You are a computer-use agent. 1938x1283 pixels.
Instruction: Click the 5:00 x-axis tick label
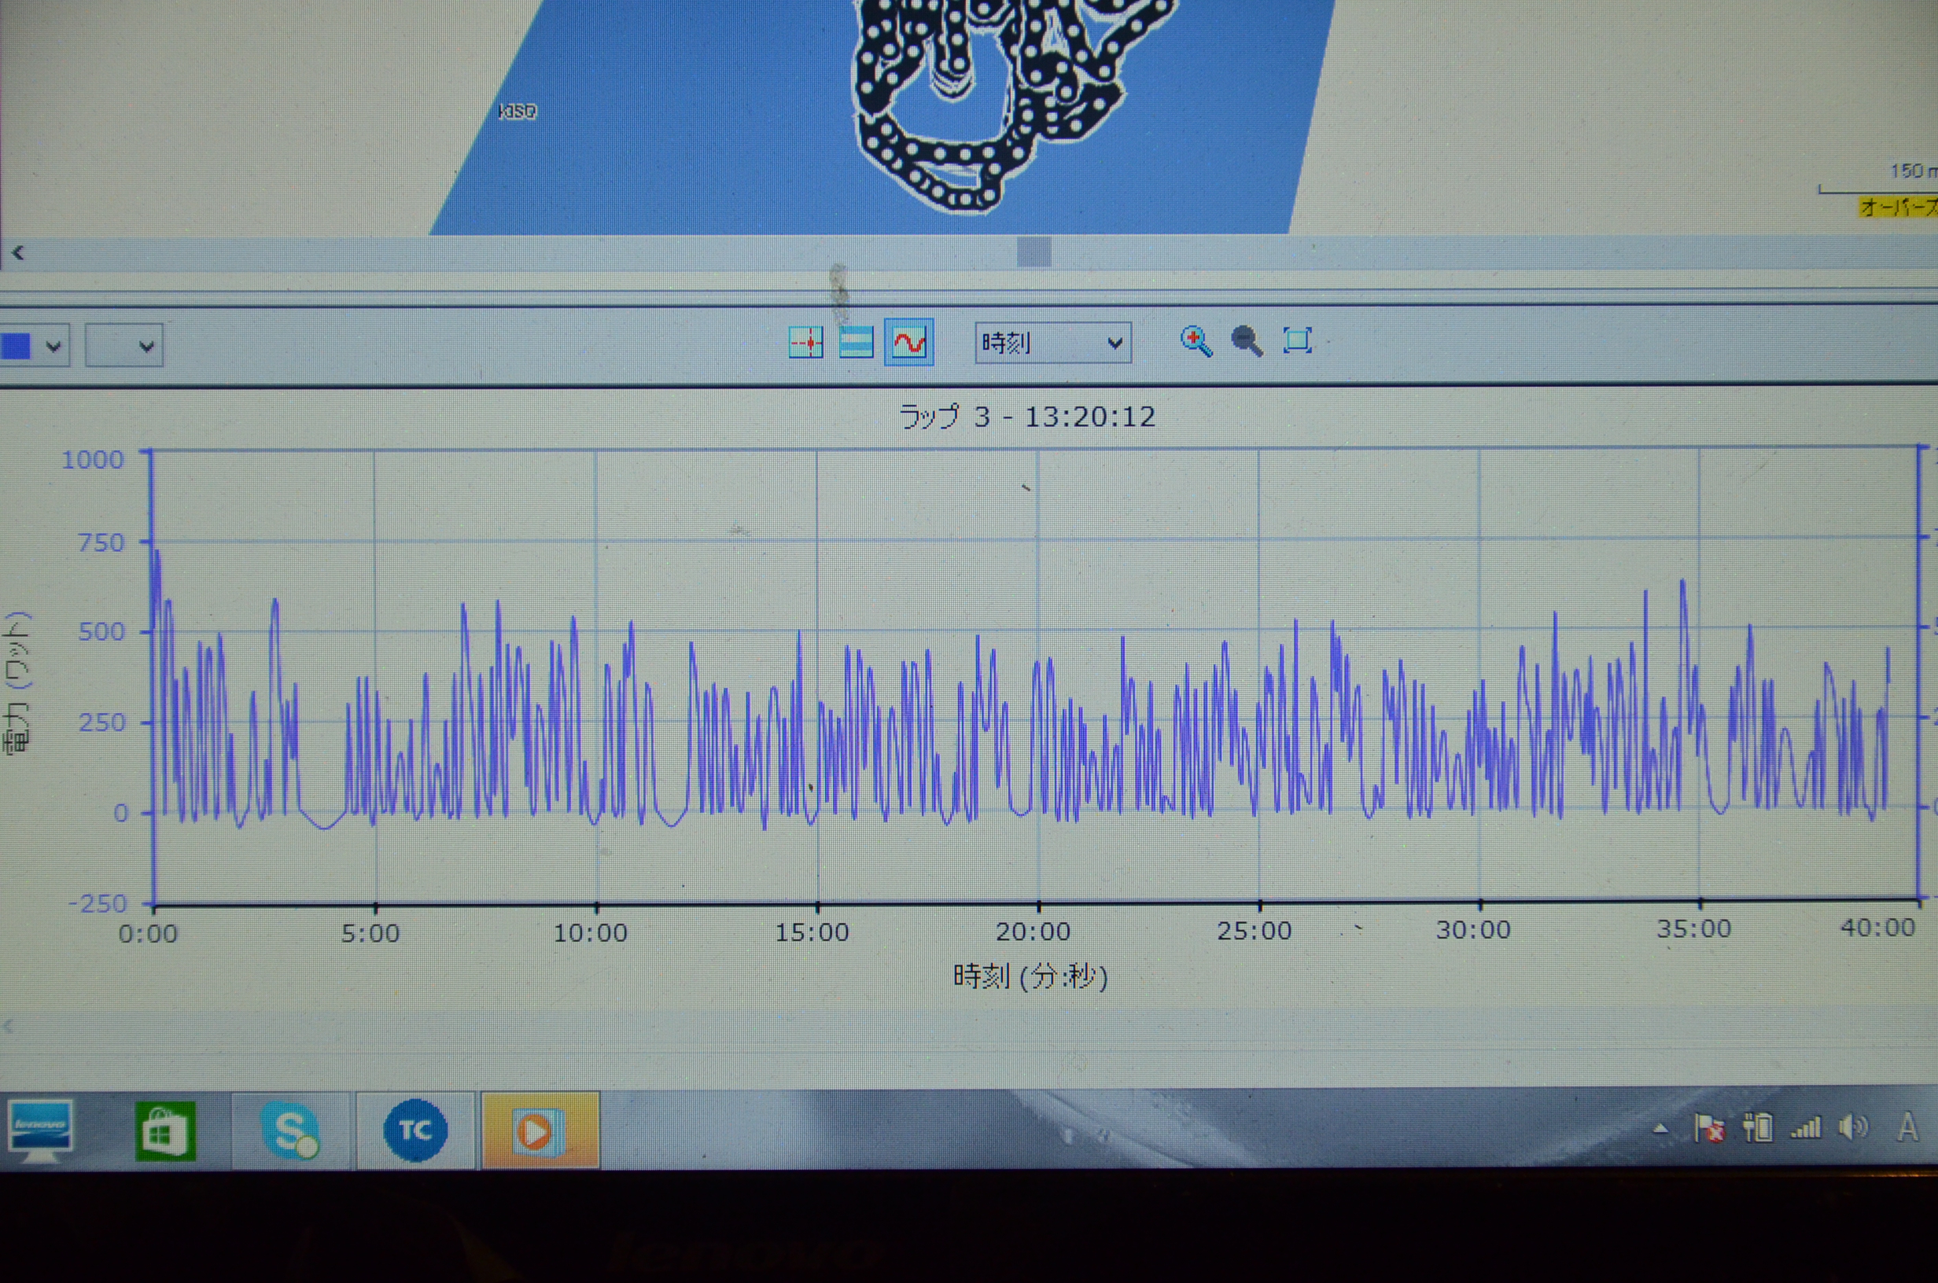pos(370,933)
